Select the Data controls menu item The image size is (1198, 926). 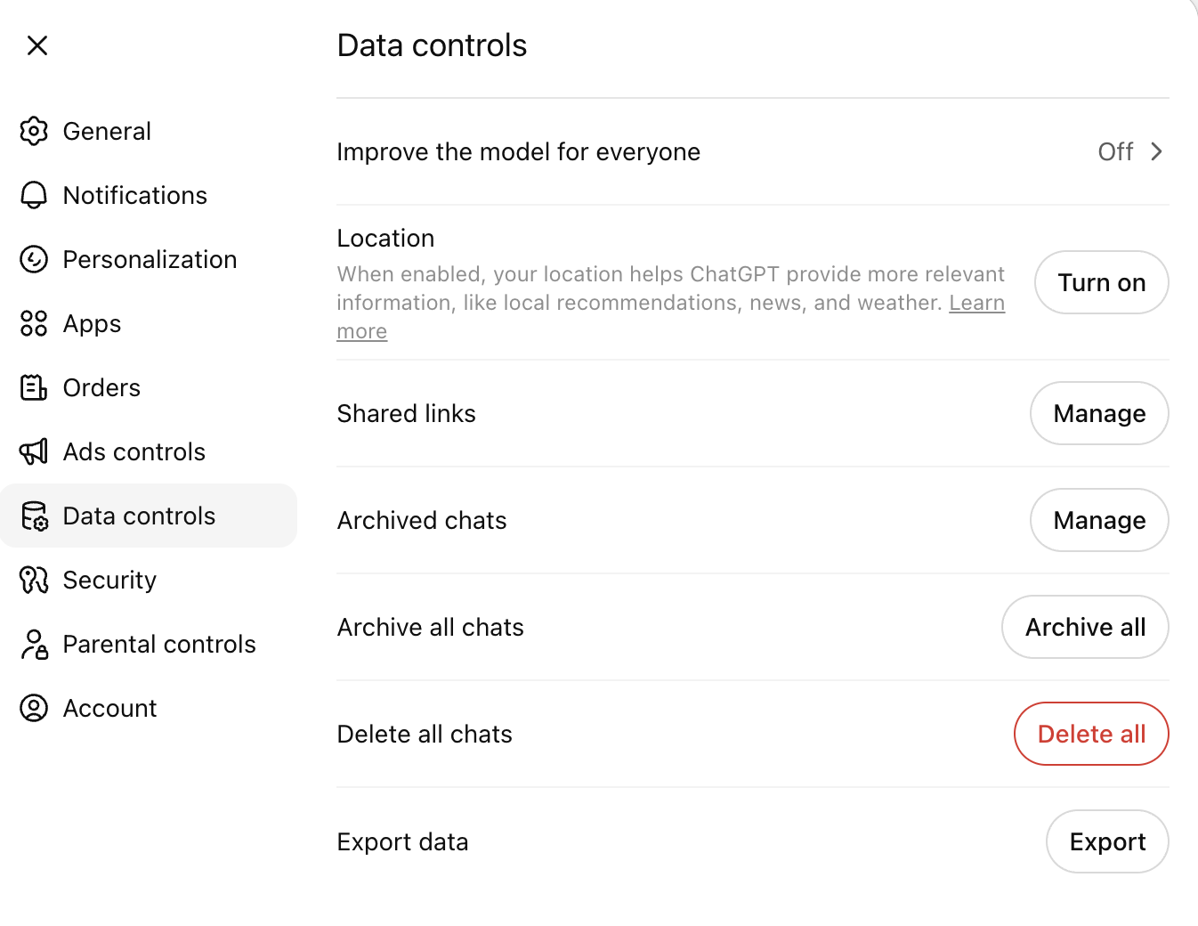tap(139, 516)
